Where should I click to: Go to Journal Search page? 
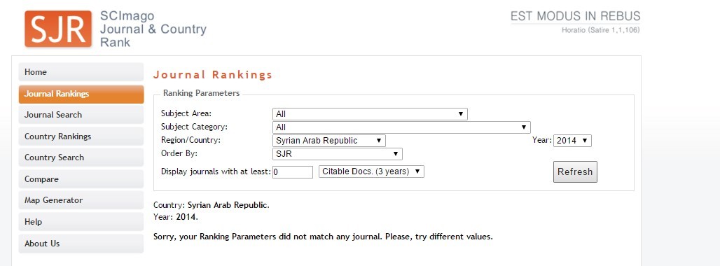[x=81, y=115]
